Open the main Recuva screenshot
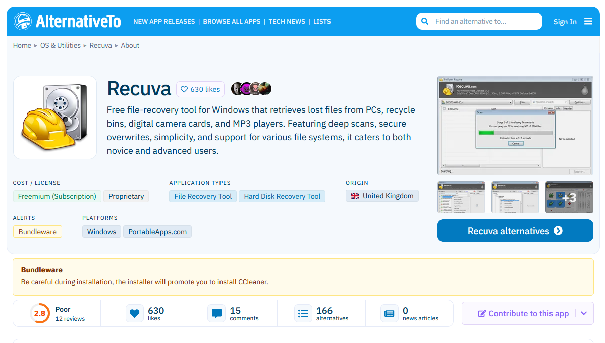 515,125
